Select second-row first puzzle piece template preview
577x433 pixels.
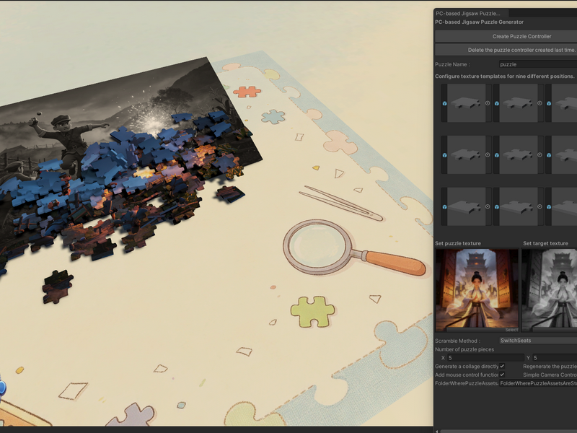pos(466,155)
